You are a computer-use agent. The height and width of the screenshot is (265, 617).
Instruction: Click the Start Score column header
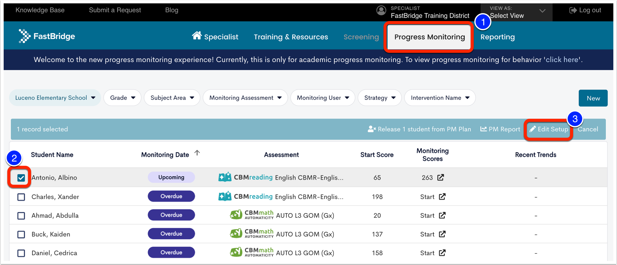point(377,155)
